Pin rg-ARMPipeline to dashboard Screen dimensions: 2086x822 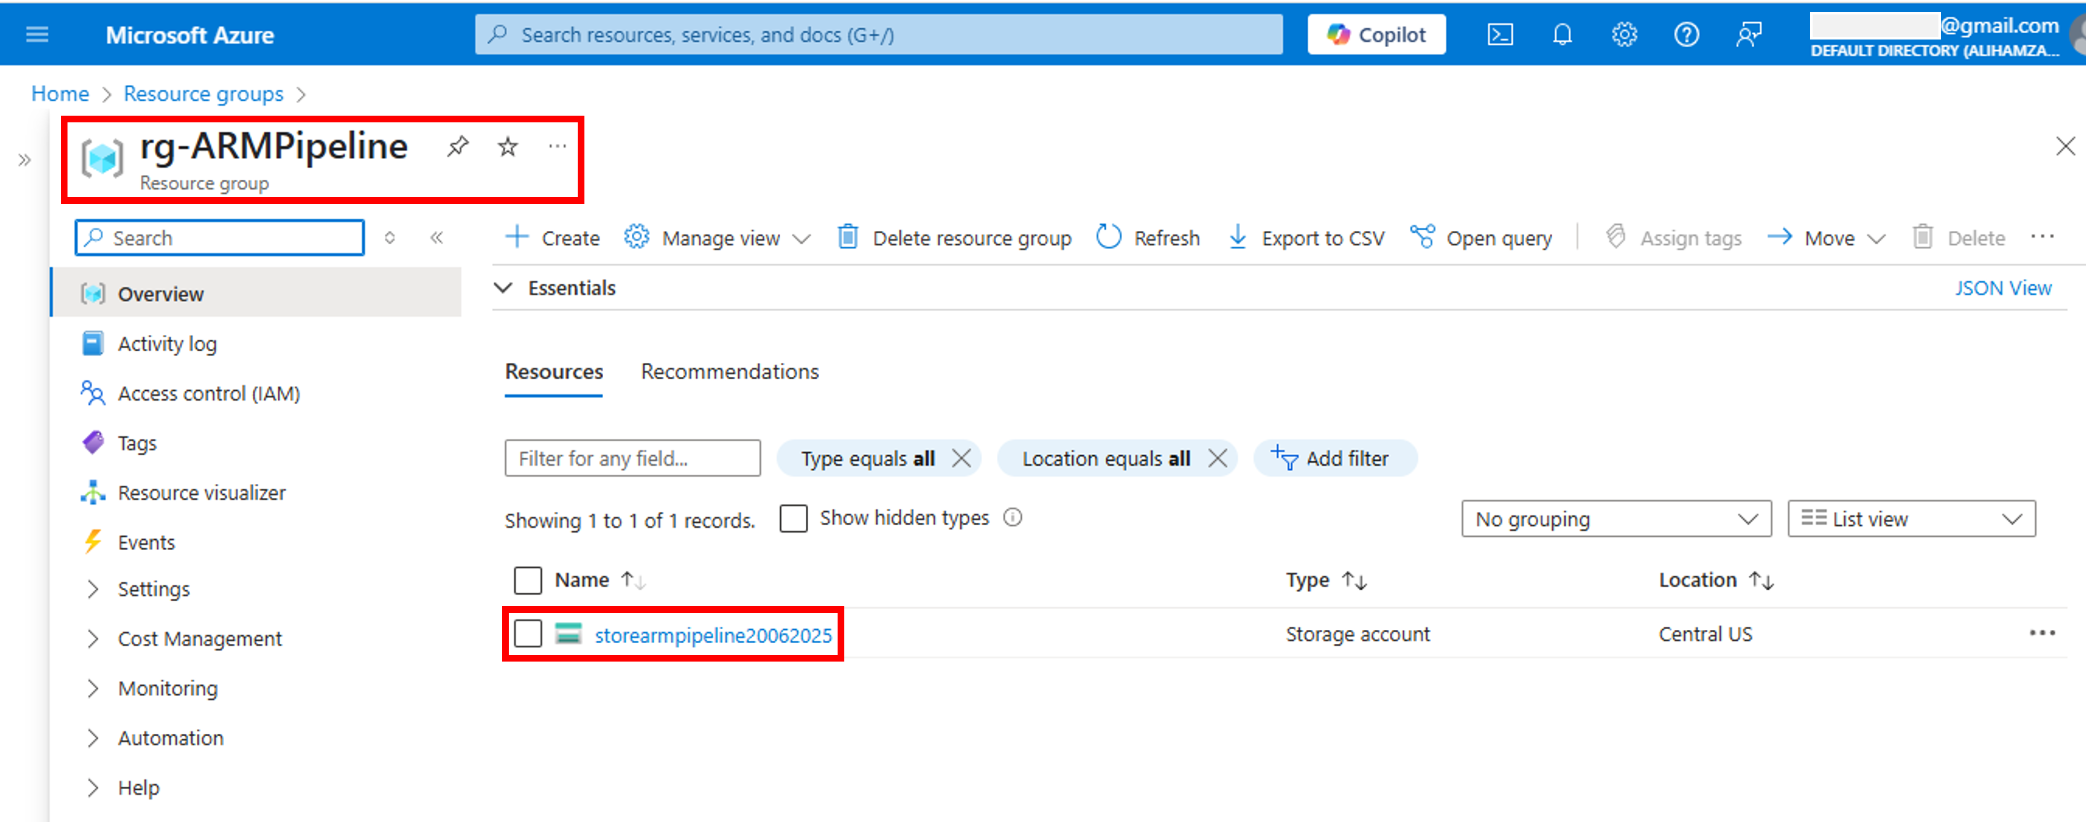pos(458,146)
